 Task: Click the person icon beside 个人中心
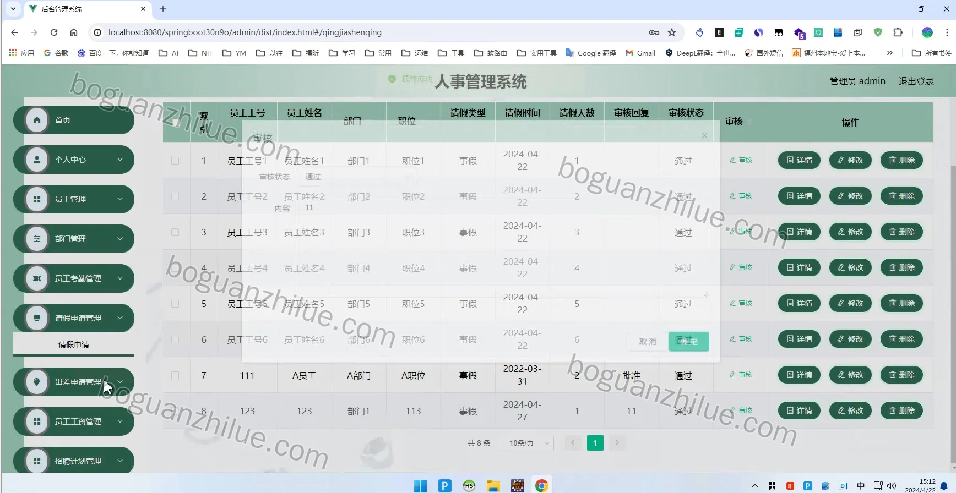pos(37,160)
